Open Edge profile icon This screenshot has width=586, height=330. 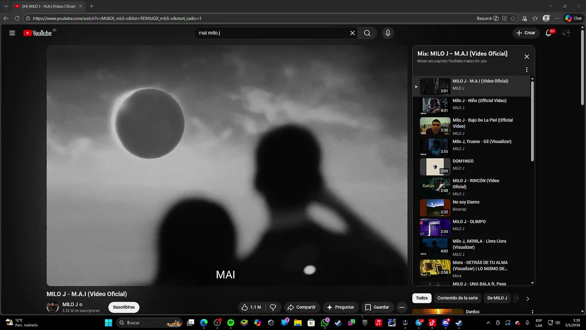(546, 18)
